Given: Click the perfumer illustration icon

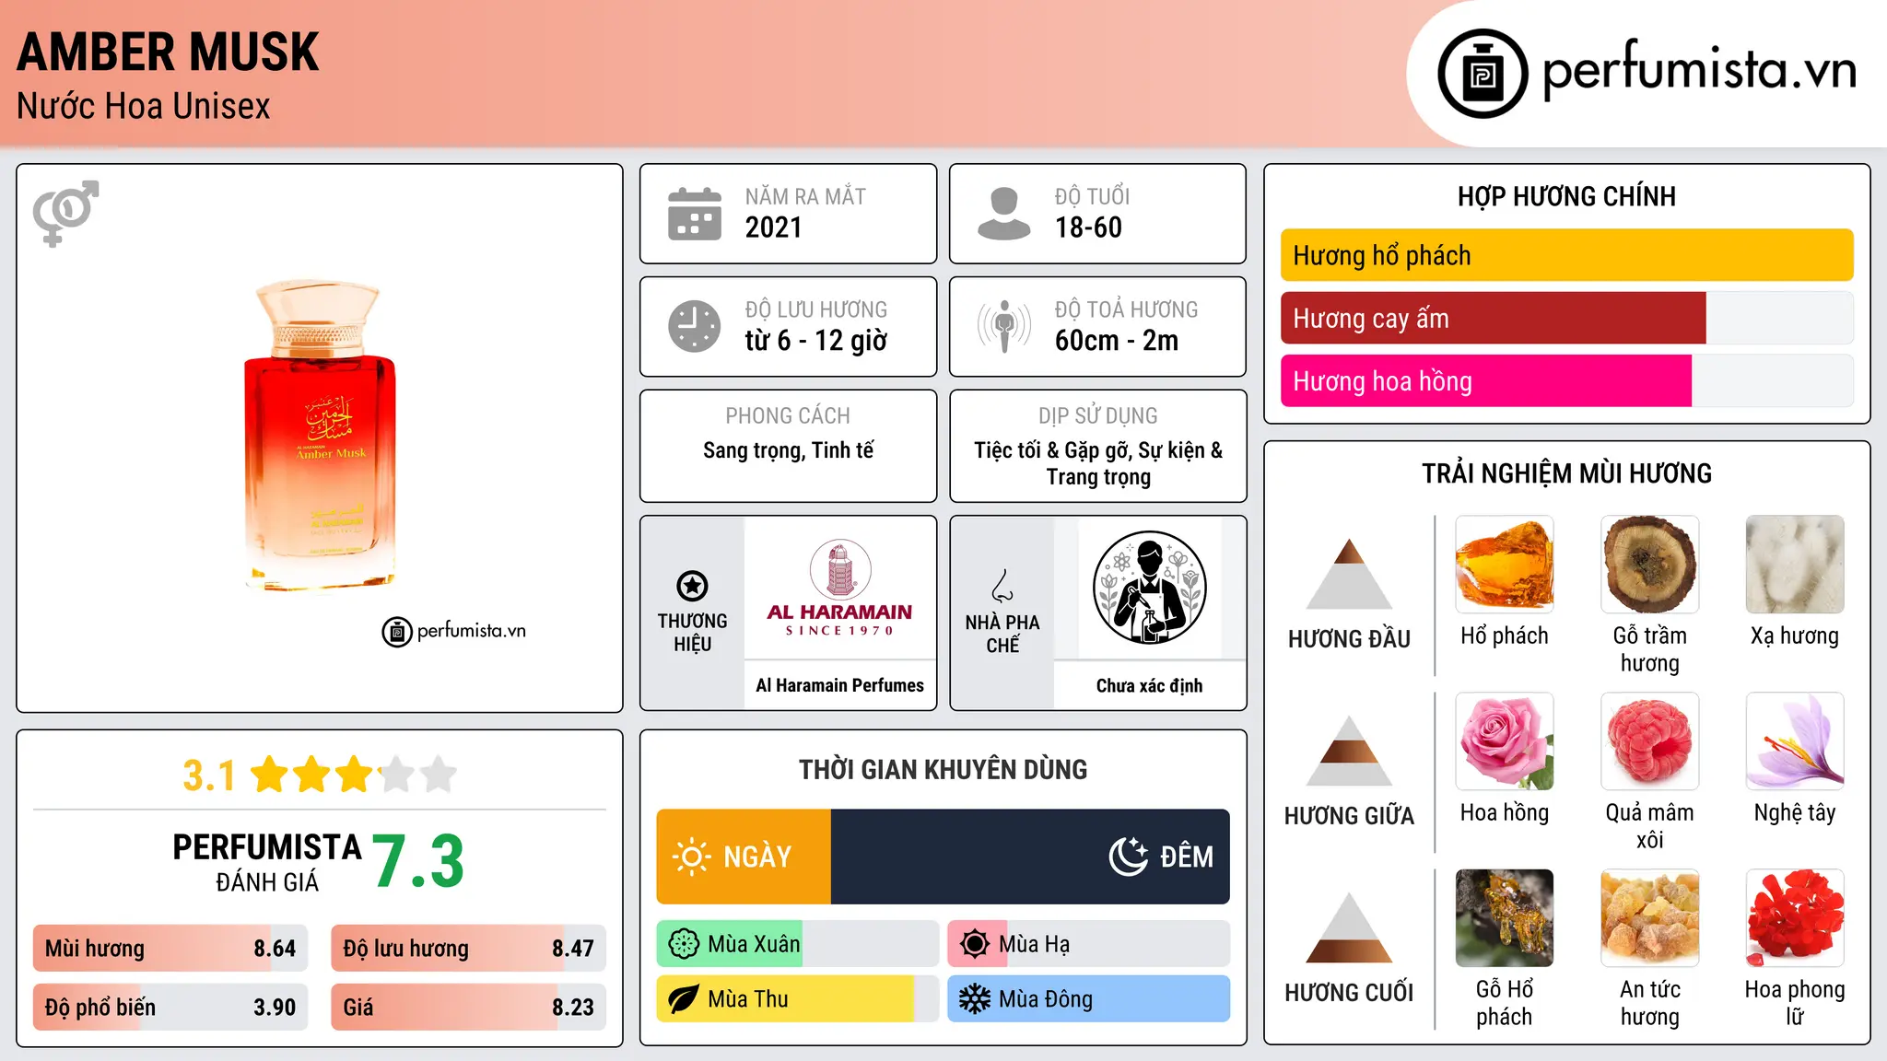Looking at the screenshot, I should point(1149,588).
